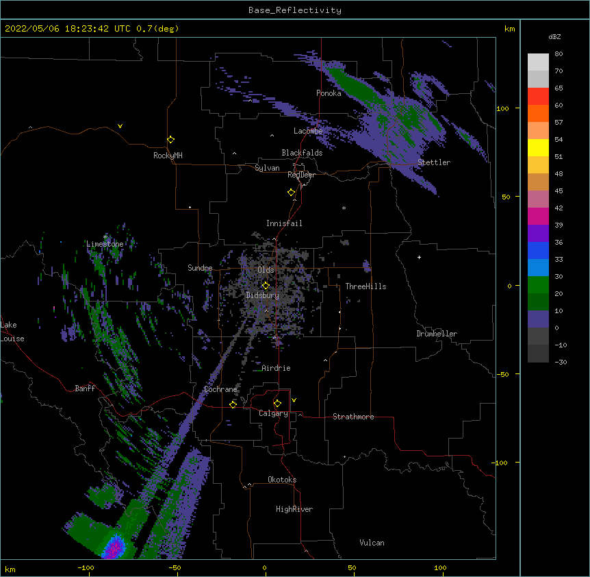Click the Innisfail town label
Screen dimensions: 590x577
(284, 223)
